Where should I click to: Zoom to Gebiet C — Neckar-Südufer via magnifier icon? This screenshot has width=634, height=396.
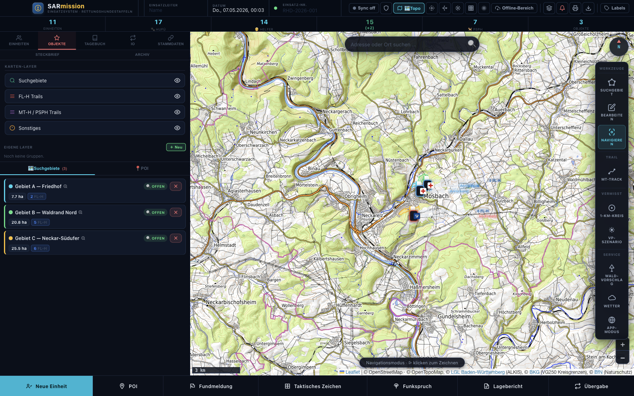pyautogui.click(x=83, y=238)
